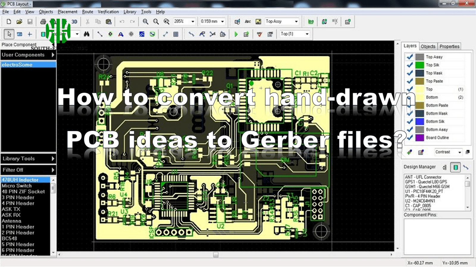The width and height of the screenshot is (476, 267).
Task: Toggle Top Assy layer checkmark
Action: (410, 57)
